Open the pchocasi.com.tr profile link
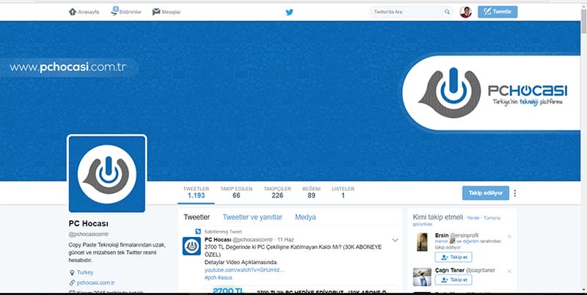Viewport: 587px width, 295px height. [x=95, y=283]
